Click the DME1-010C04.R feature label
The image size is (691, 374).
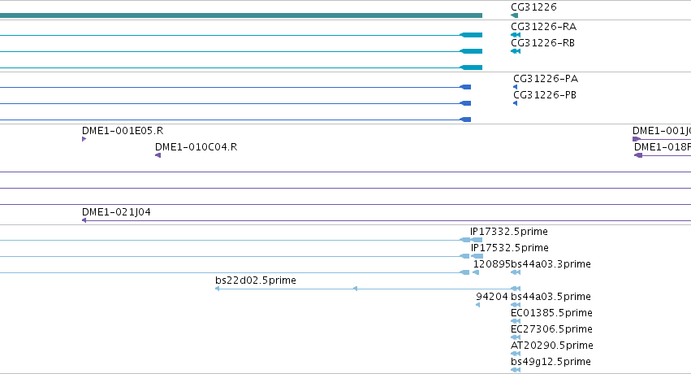[x=197, y=147]
